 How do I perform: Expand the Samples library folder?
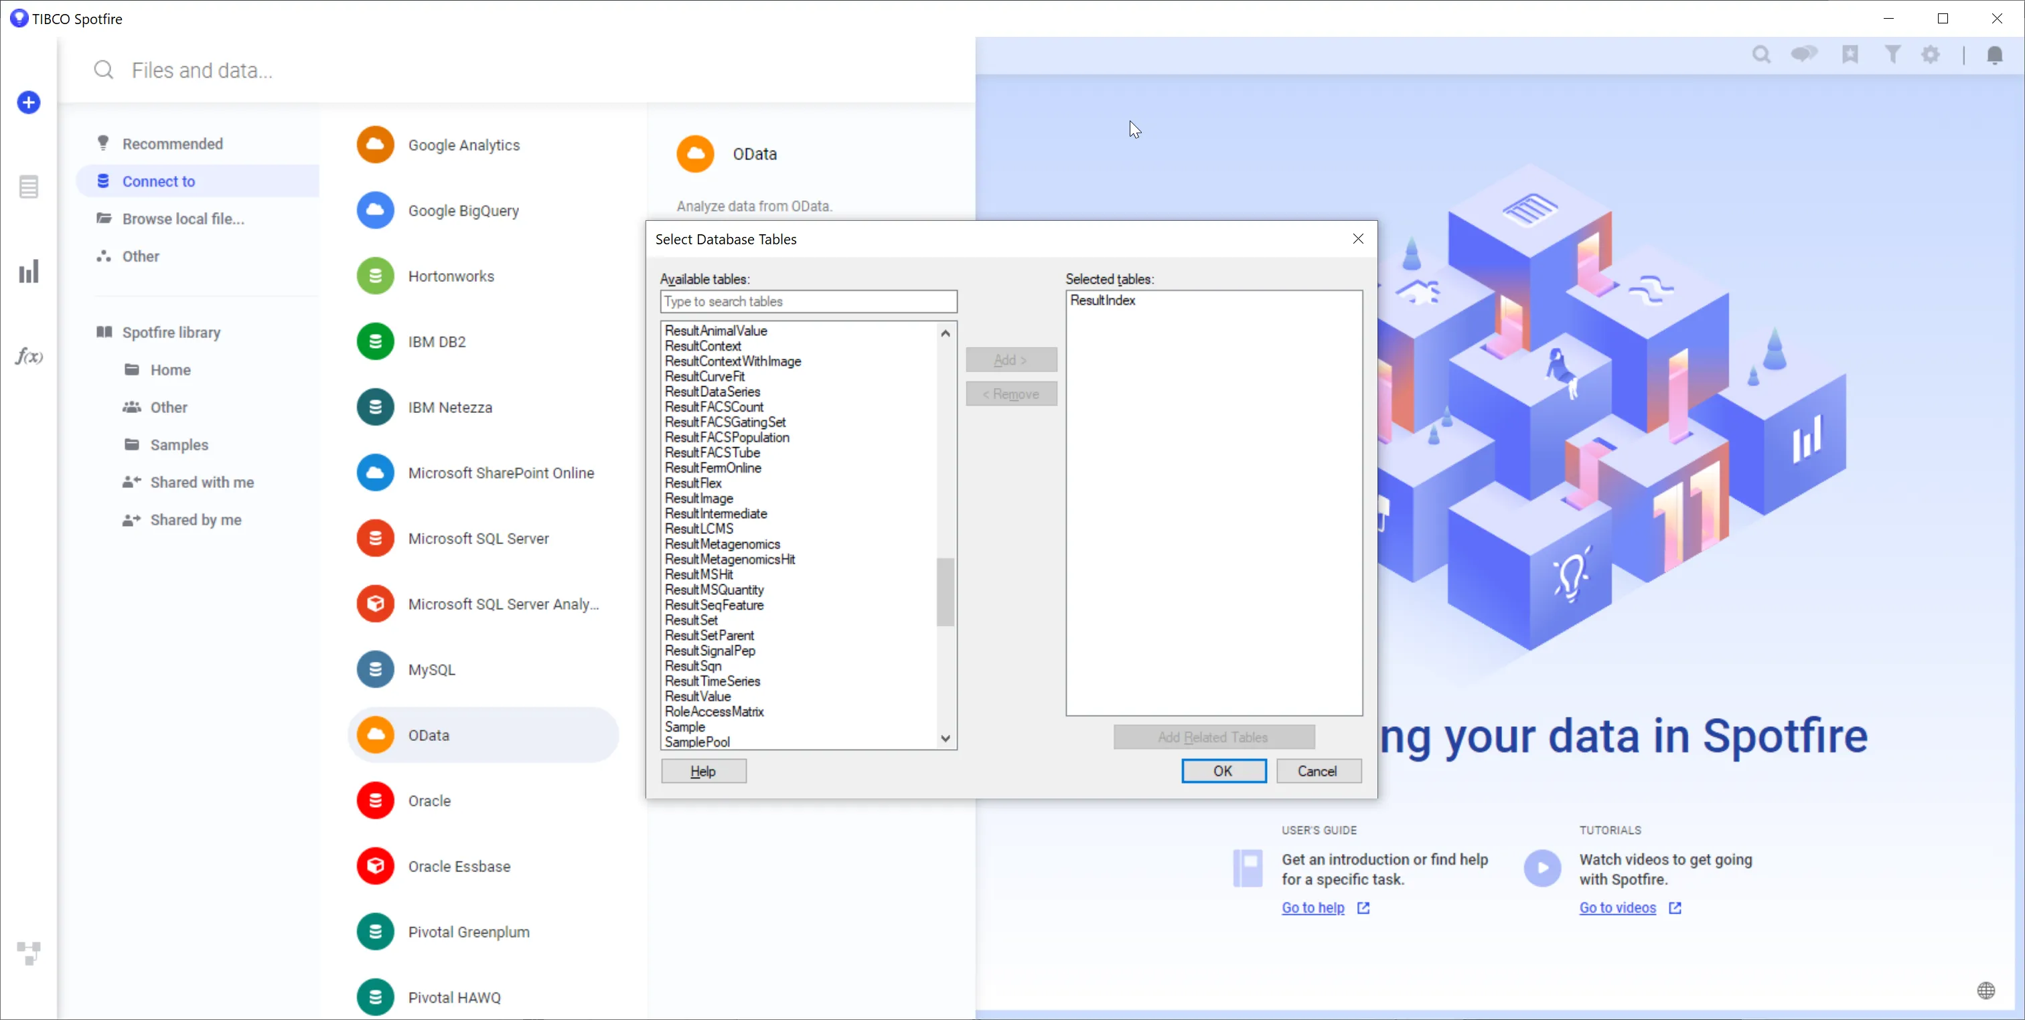tap(179, 445)
